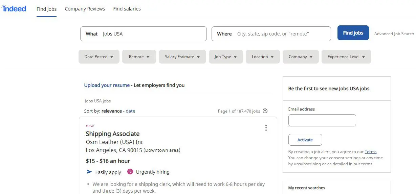Click the Easily apply arrow icon
The width and height of the screenshot is (416, 194).
tap(89, 172)
